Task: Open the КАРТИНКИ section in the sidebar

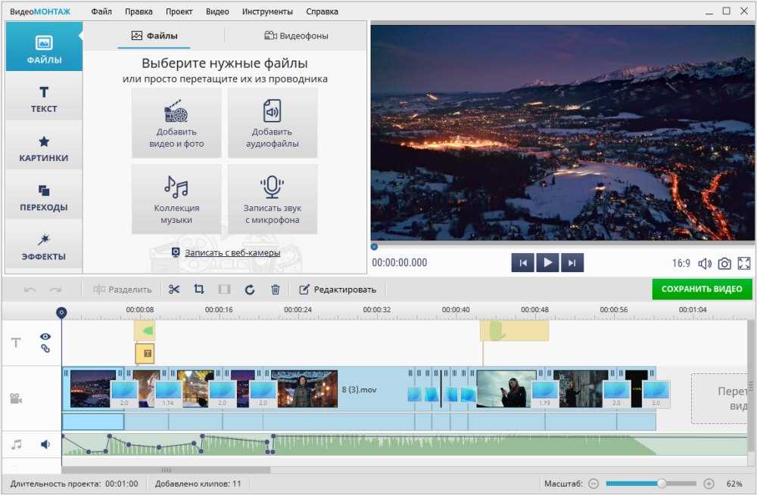Action: click(x=44, y=146)
